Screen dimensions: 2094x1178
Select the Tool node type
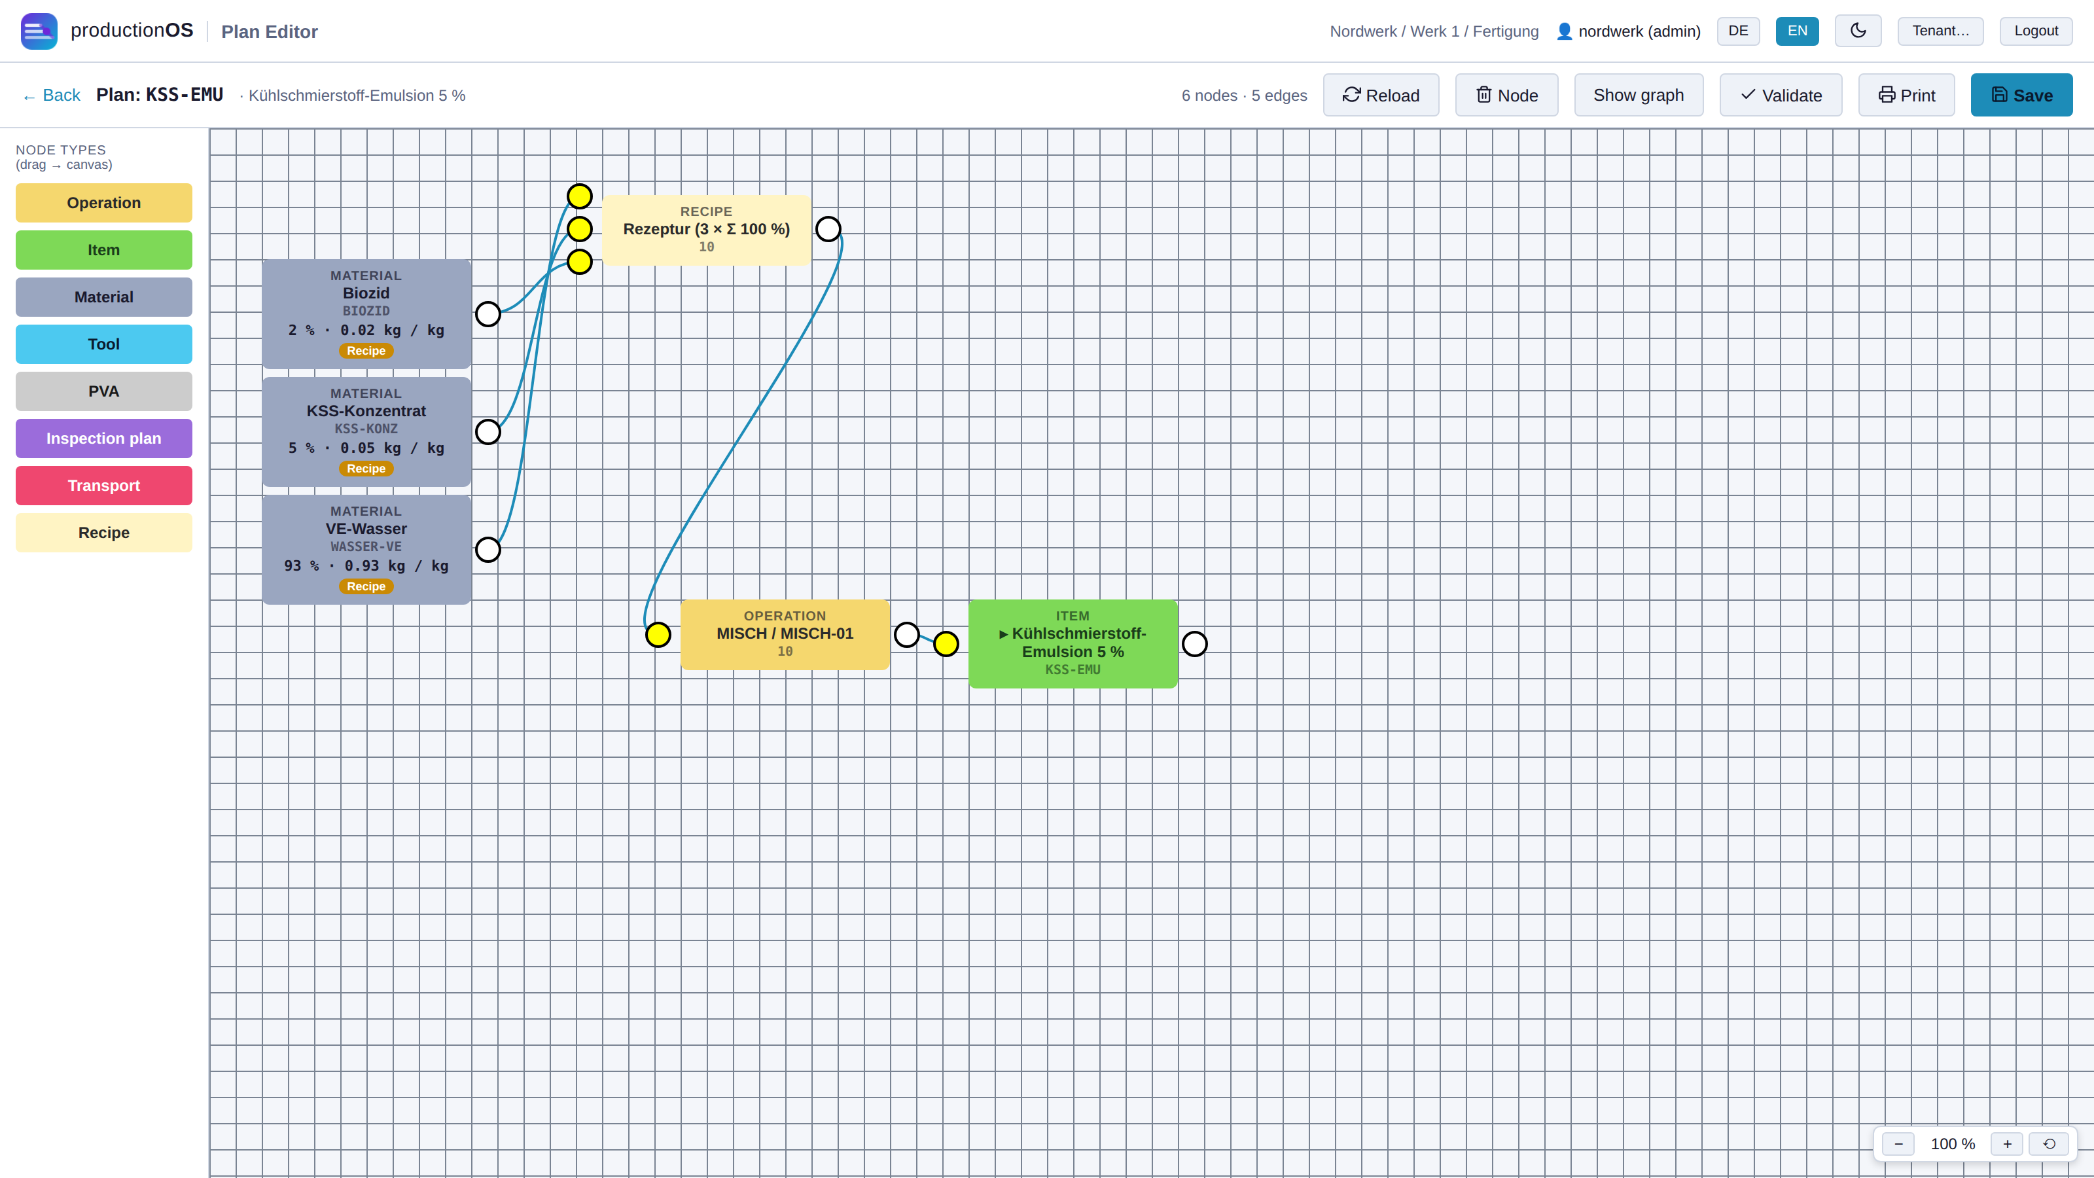coord(104,344)
